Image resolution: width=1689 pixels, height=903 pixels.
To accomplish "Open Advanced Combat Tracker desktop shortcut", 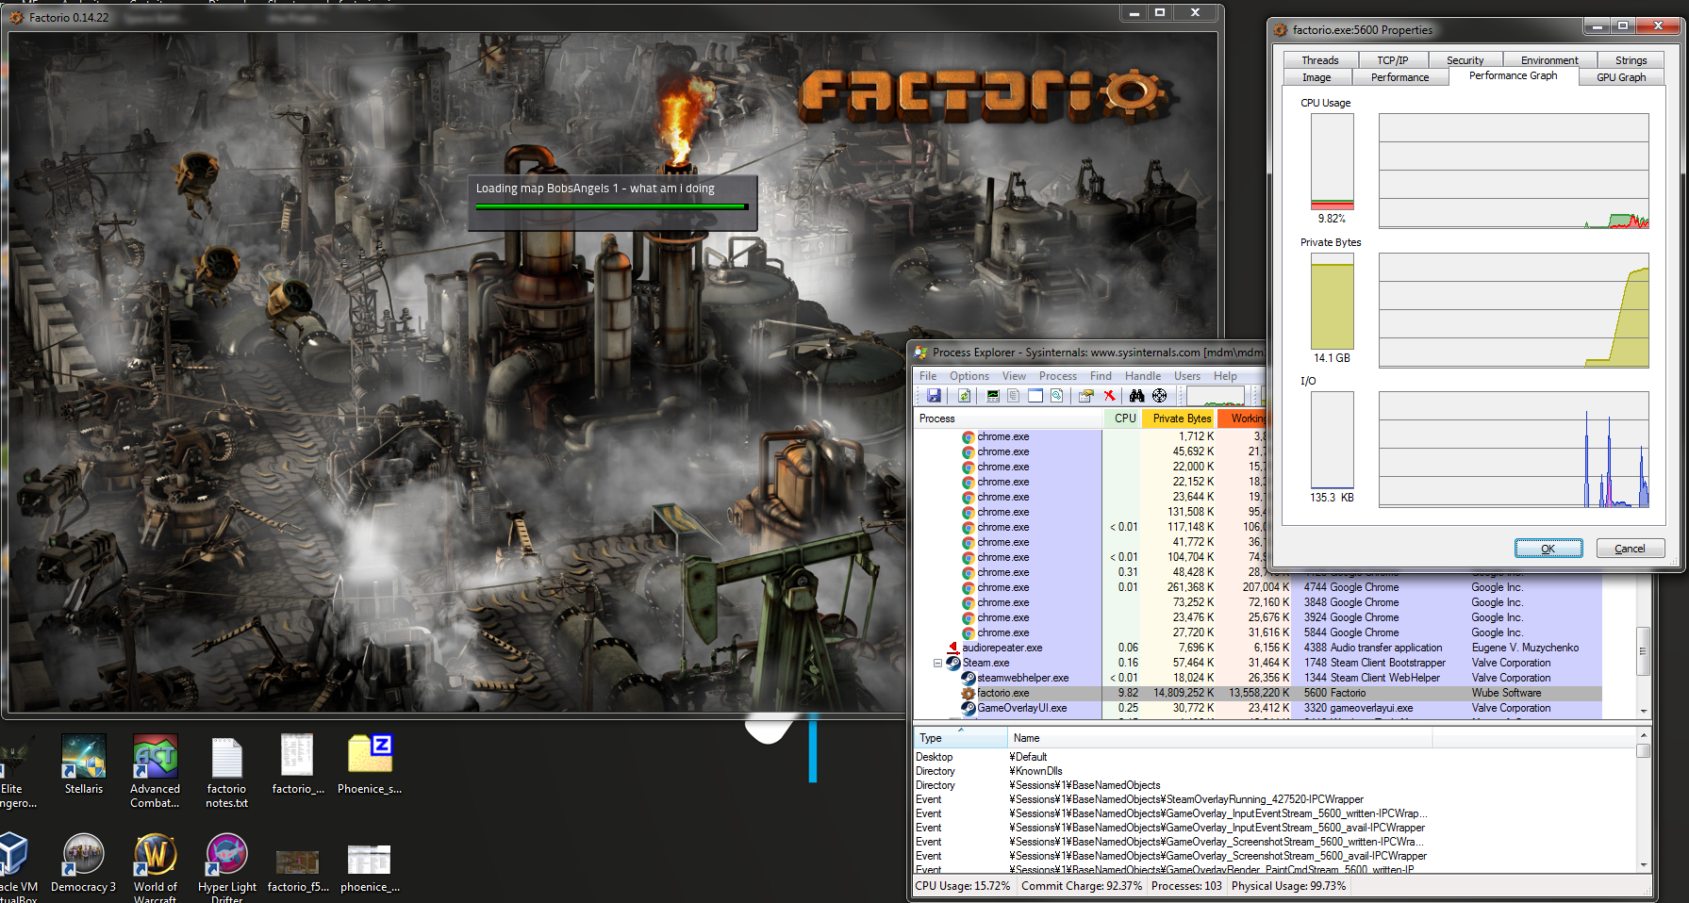I will 155,771.
